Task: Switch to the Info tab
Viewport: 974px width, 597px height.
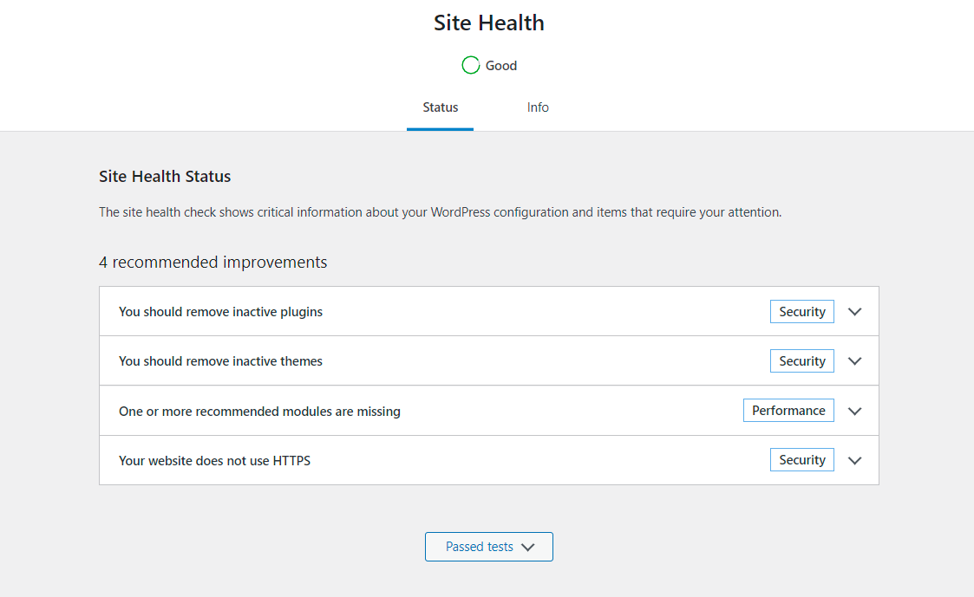Action: click(538, 107)
